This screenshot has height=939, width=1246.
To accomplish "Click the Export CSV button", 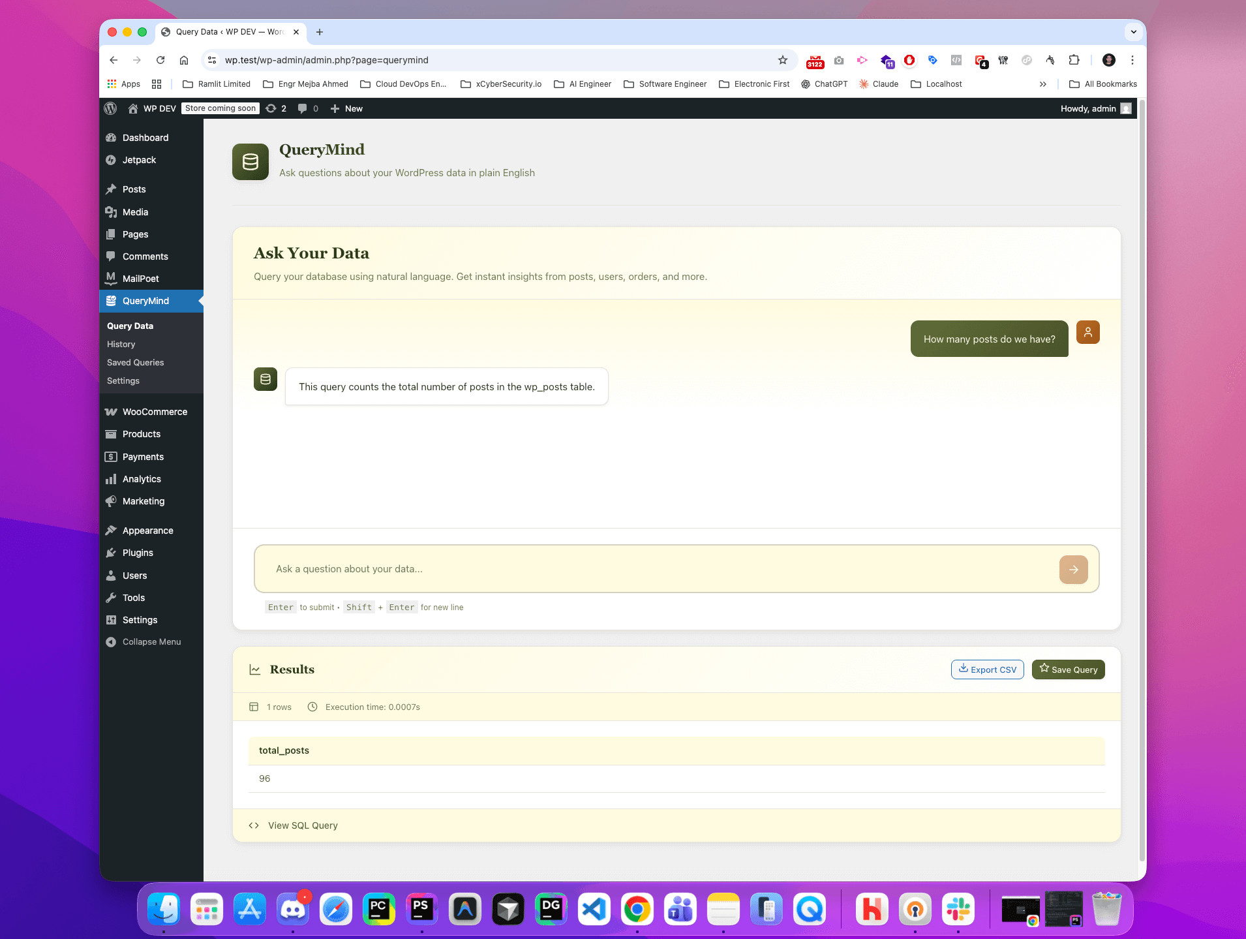I will [987, 669].
